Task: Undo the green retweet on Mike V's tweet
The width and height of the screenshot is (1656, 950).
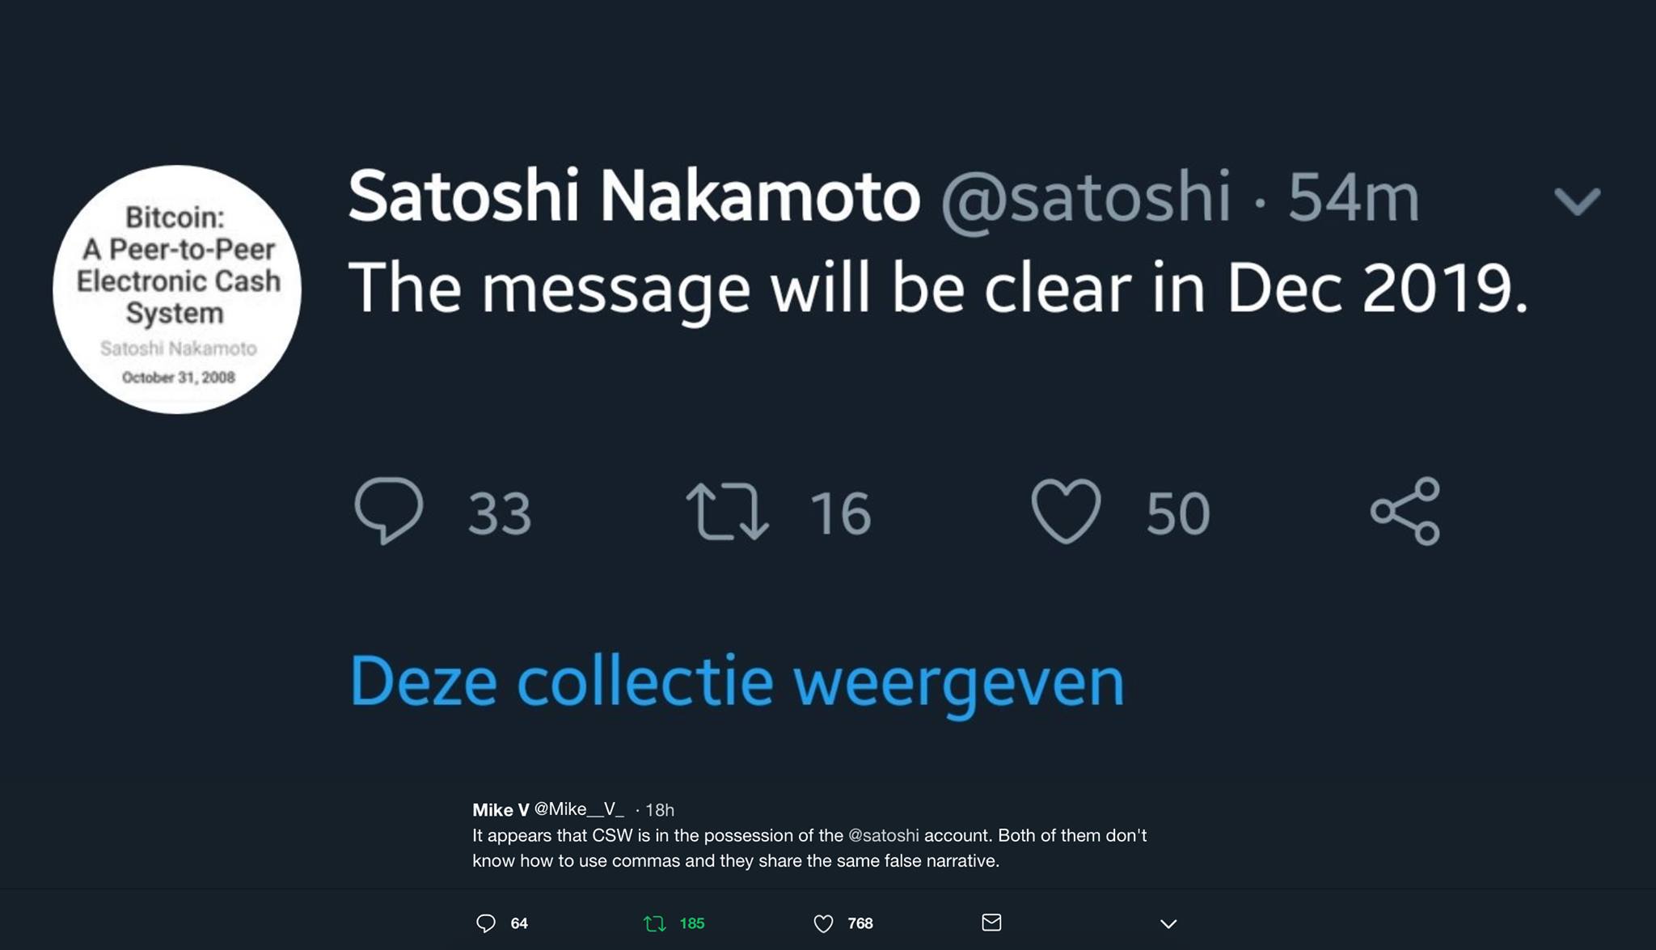Action: click(x=654, y=923)
